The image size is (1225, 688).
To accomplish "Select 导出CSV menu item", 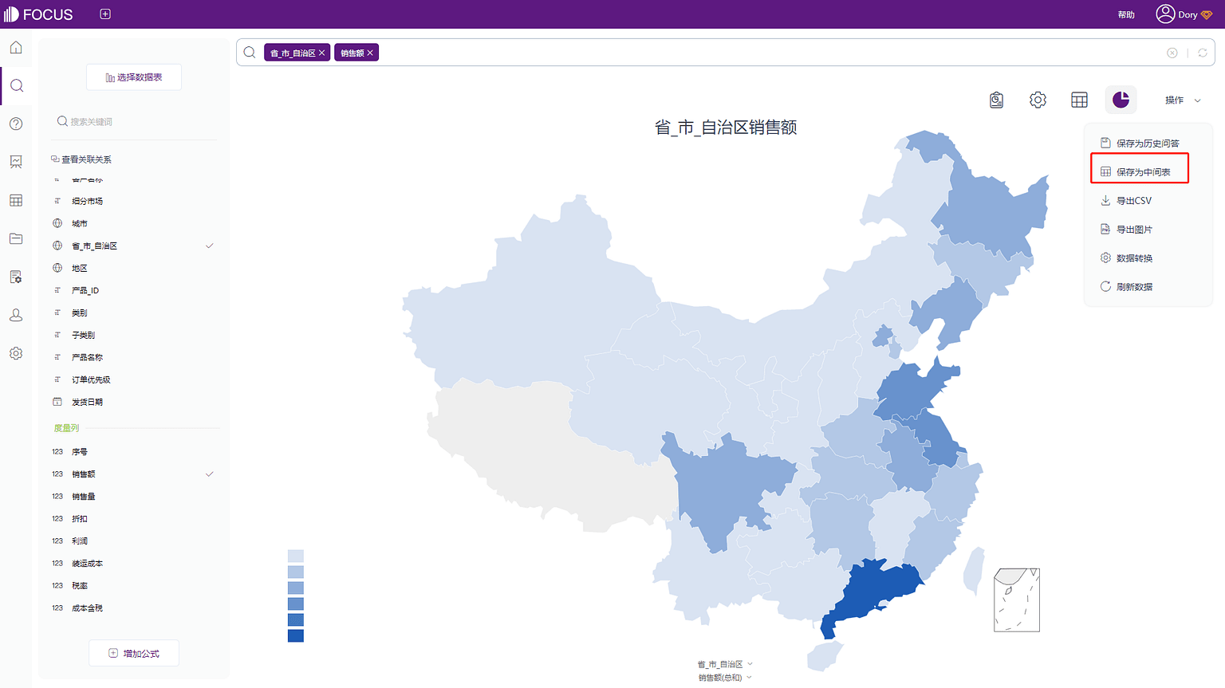I will click(1126, 201).
